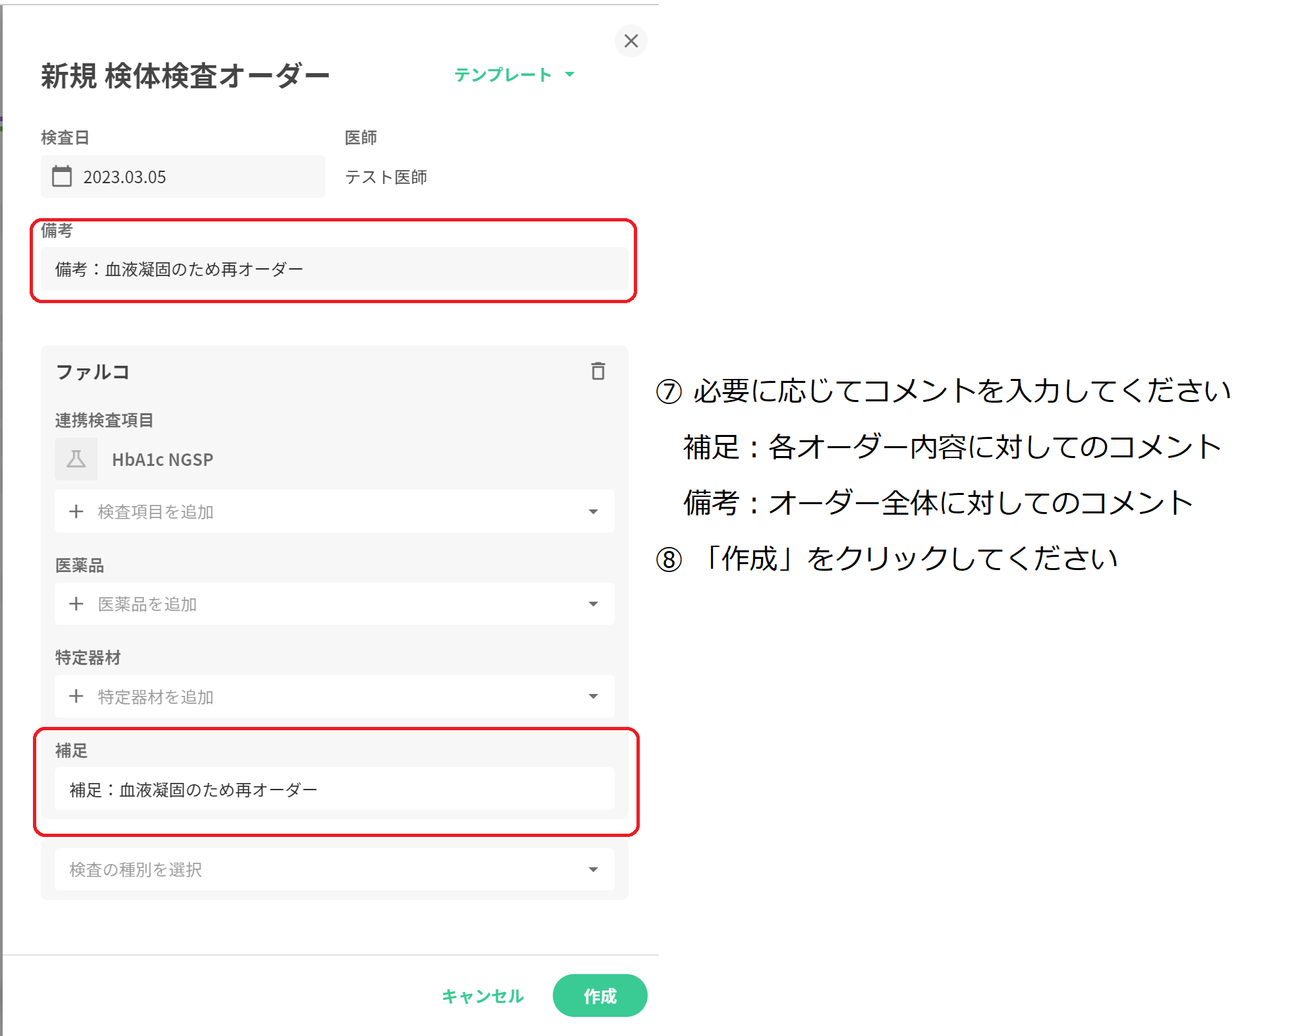1296x1036 pixels.
Task: Expand 医薬品を追加 dropdown arrow
Action: pos(593,604)
